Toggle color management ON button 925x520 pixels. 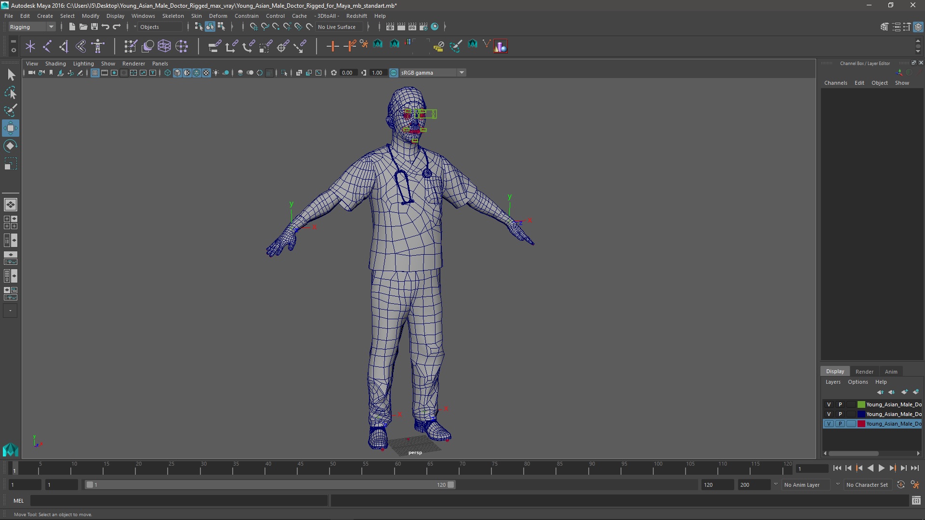[x=394, y=73]
